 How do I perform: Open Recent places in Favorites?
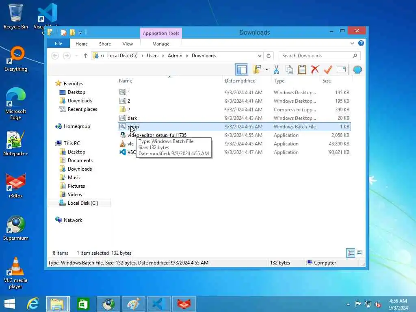[82, 109]
